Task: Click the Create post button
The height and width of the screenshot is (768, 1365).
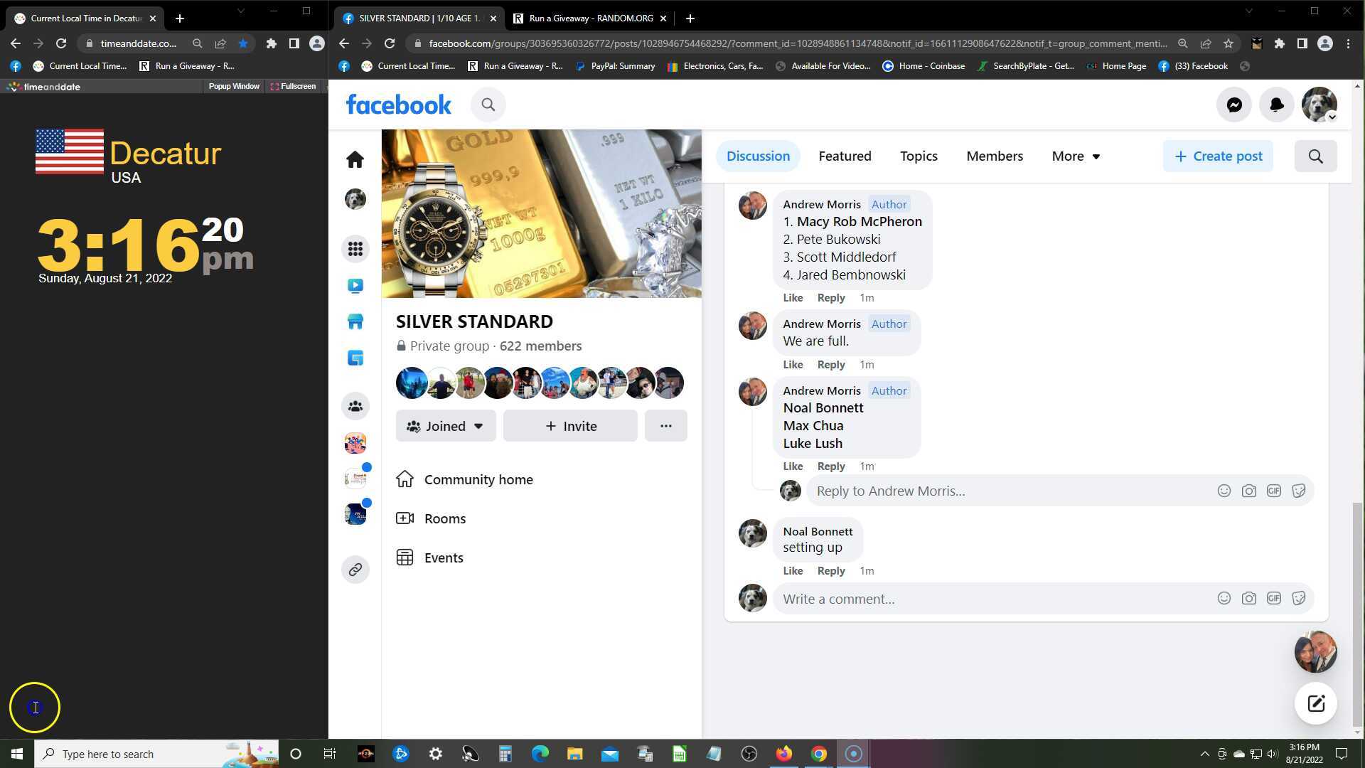Action: (x=1218, y=156)
